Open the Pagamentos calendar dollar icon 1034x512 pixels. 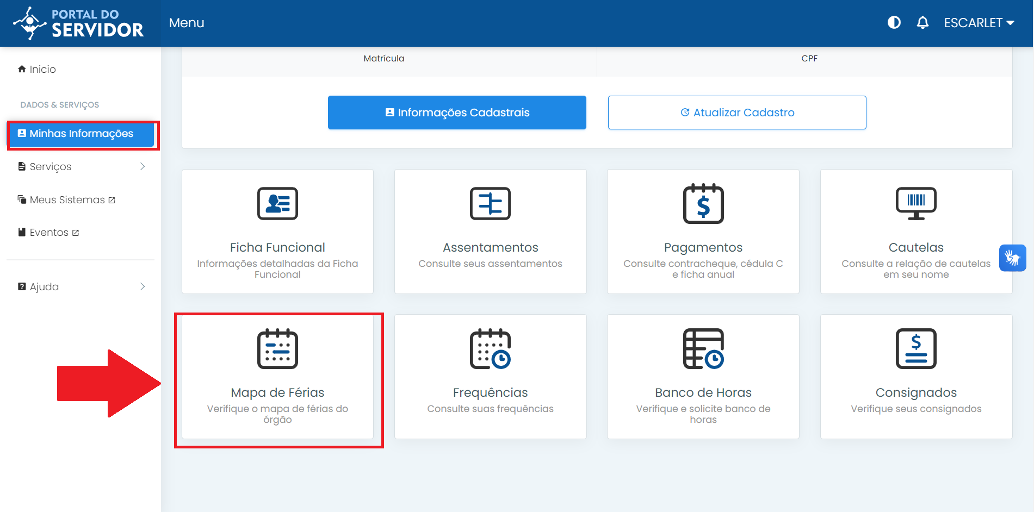pyautogui.click(x=703, y=203)
